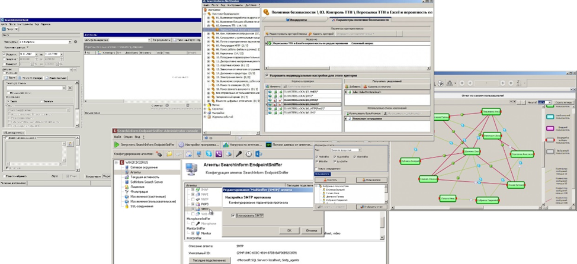The height and width of the screenshot is (264, 577).
Task: Open agent data streams monitor icon
Action: (268, 145)
